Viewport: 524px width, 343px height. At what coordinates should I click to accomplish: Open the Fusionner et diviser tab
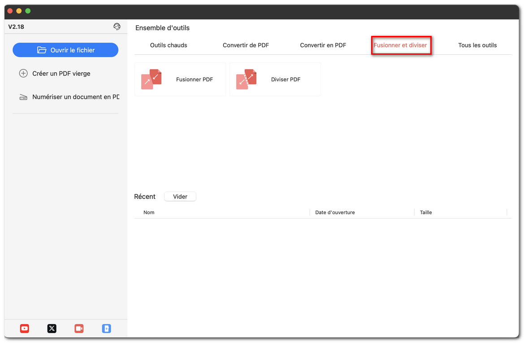401,45
